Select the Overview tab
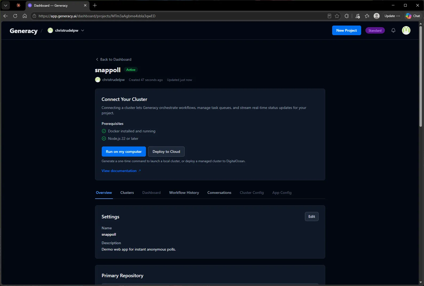The image size is (424, 286). [x=104, y=193]
